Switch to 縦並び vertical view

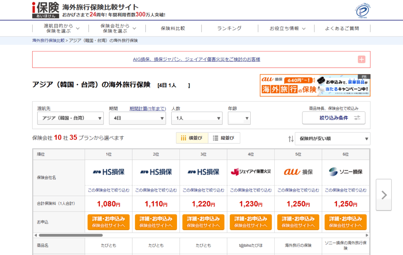(x=224, y=138)
